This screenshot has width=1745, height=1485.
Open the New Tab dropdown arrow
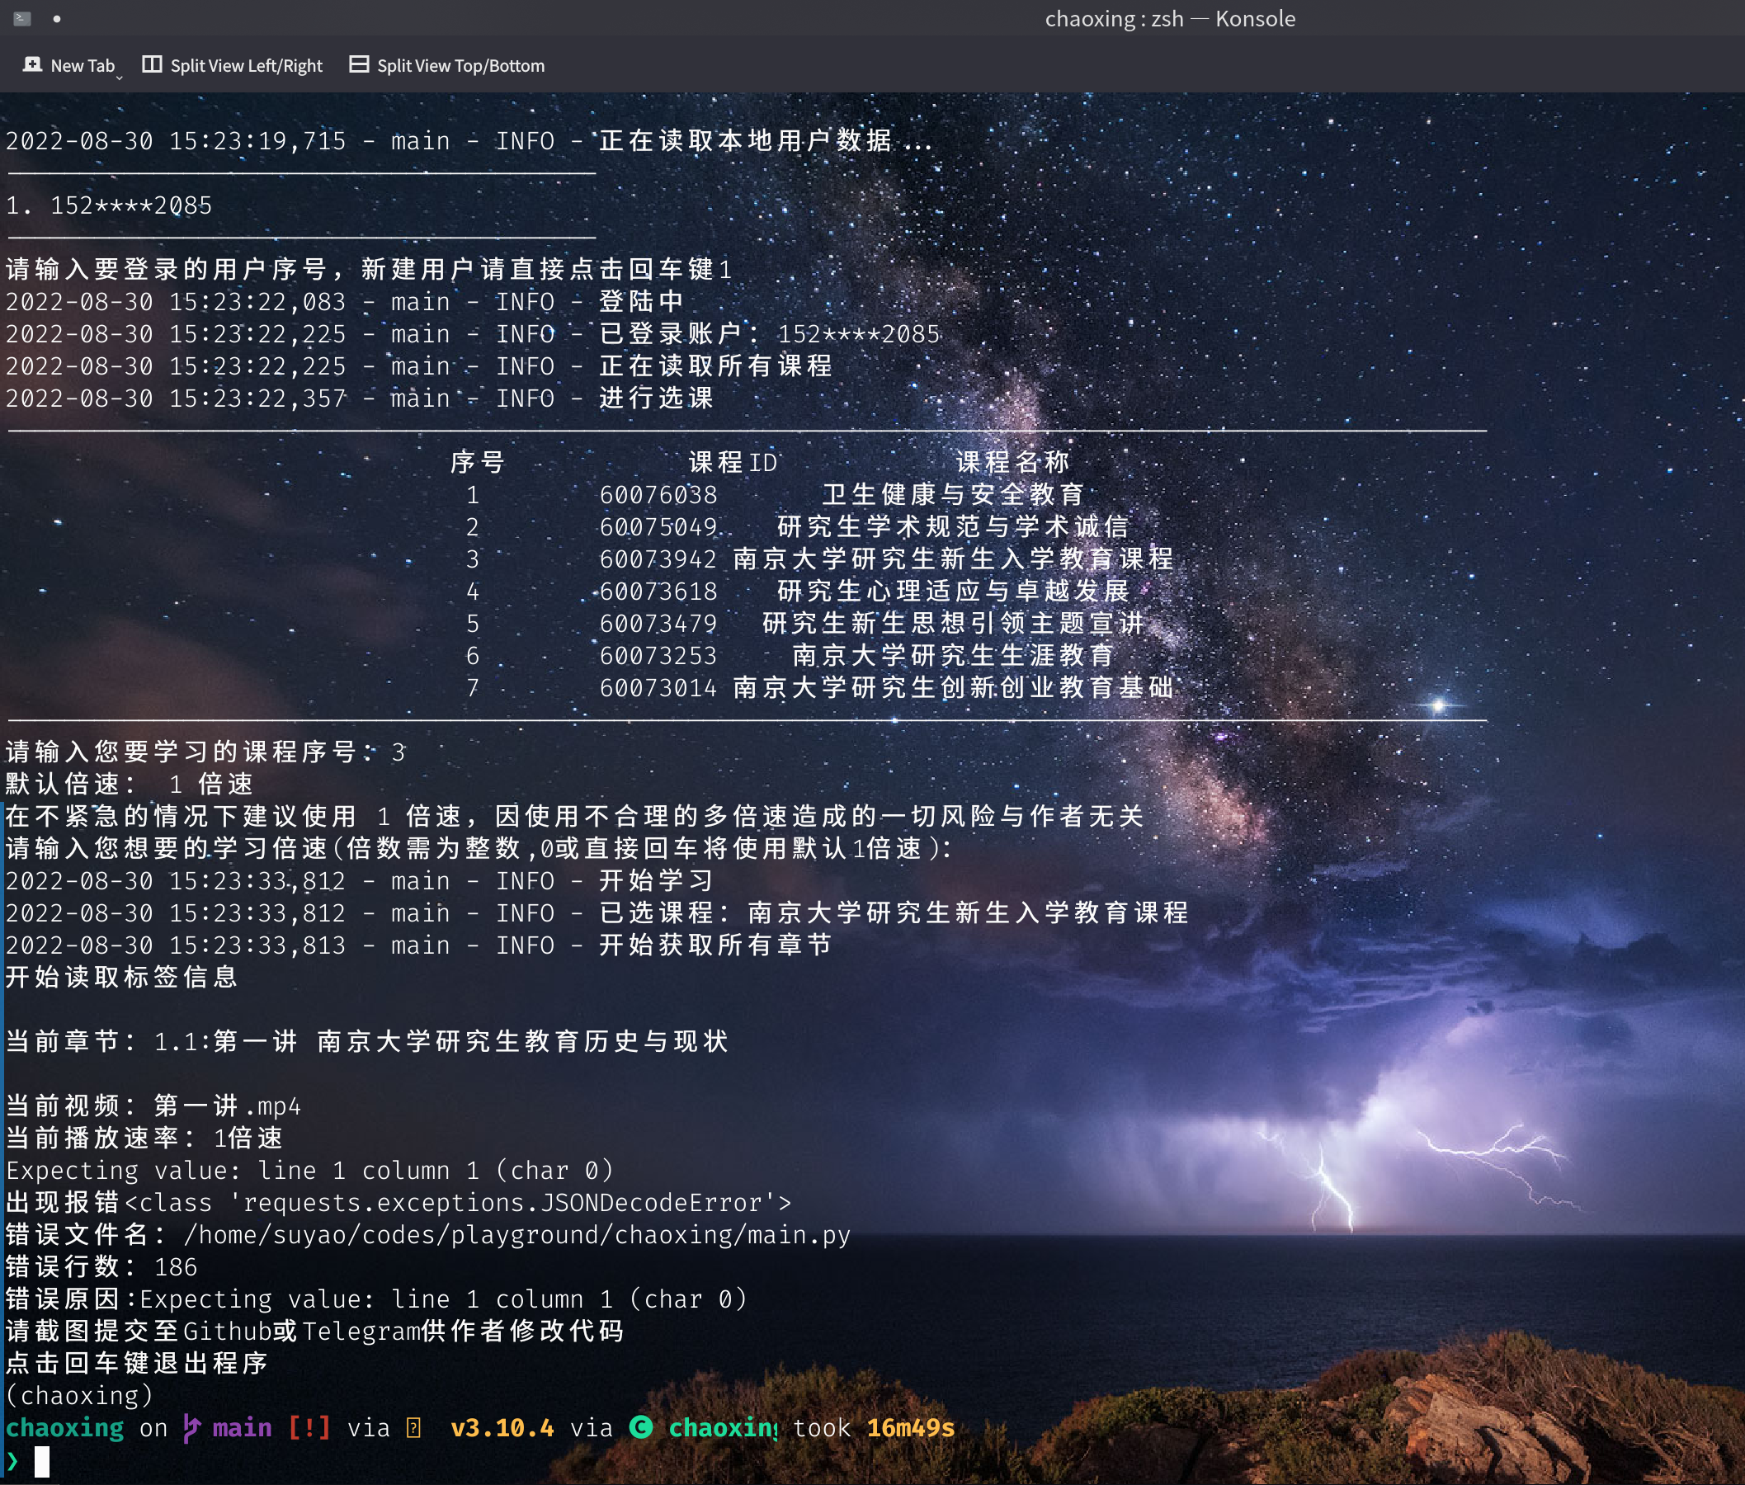click(x=120, y=78)
